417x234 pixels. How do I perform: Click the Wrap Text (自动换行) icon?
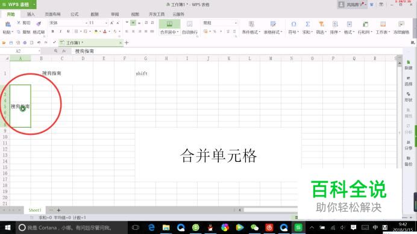pyautogui.click(x=189, y=24)
